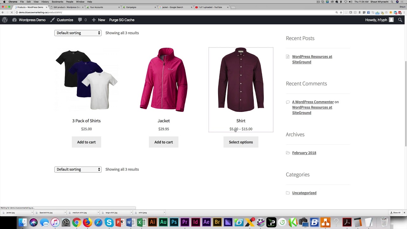
Task: Switch to the jacket - Google Search tab
Action: point(176,7)
